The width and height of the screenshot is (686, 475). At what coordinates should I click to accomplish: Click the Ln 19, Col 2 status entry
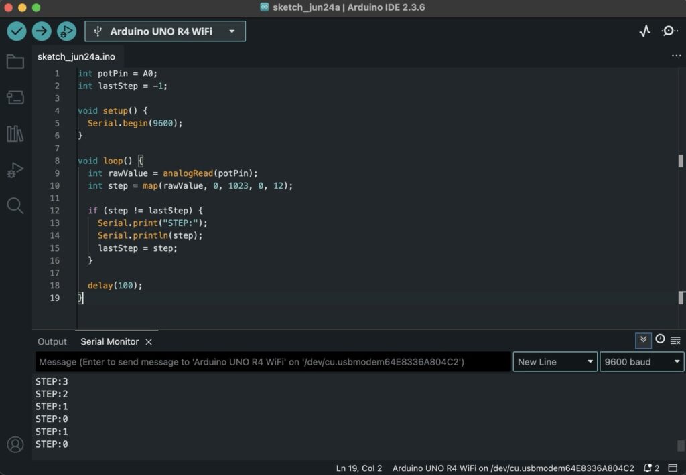359,468
